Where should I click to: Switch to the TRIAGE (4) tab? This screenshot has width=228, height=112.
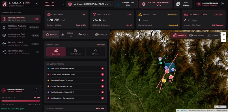click(67, 35)
